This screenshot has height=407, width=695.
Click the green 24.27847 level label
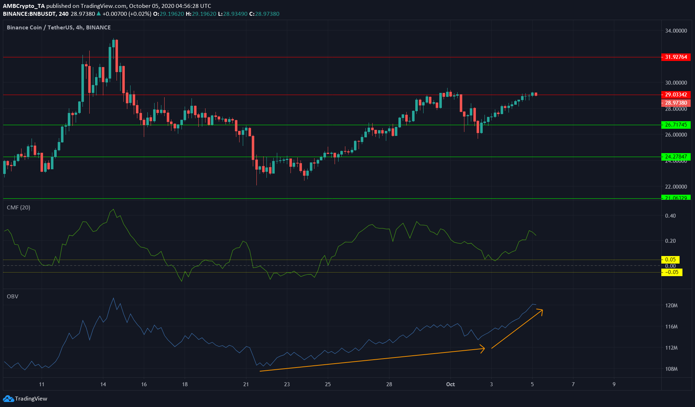[x=676, y=157]
